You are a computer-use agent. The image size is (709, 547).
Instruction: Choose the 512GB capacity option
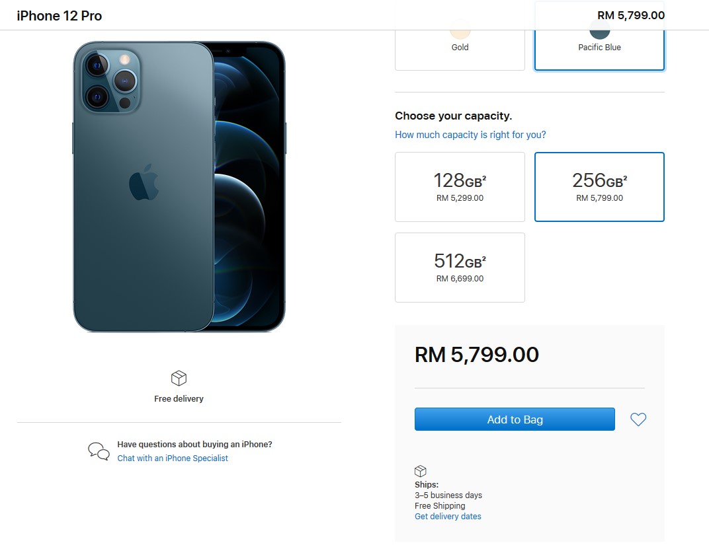click(x=460, y=268)
